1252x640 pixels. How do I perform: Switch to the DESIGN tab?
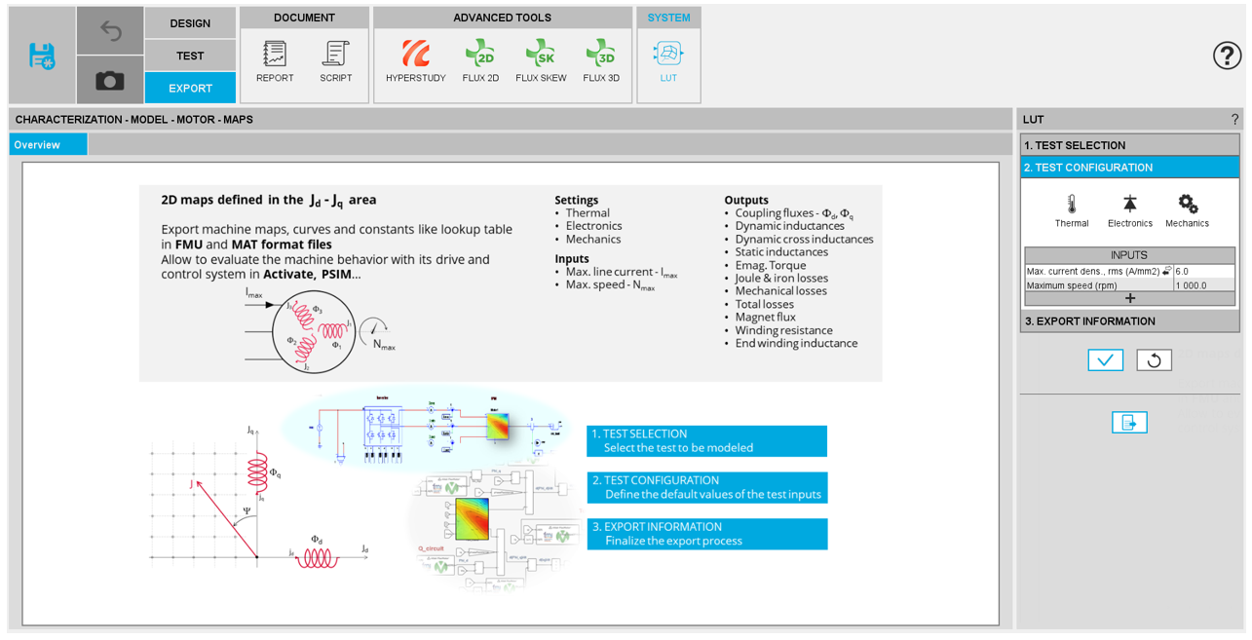(190, 23)
